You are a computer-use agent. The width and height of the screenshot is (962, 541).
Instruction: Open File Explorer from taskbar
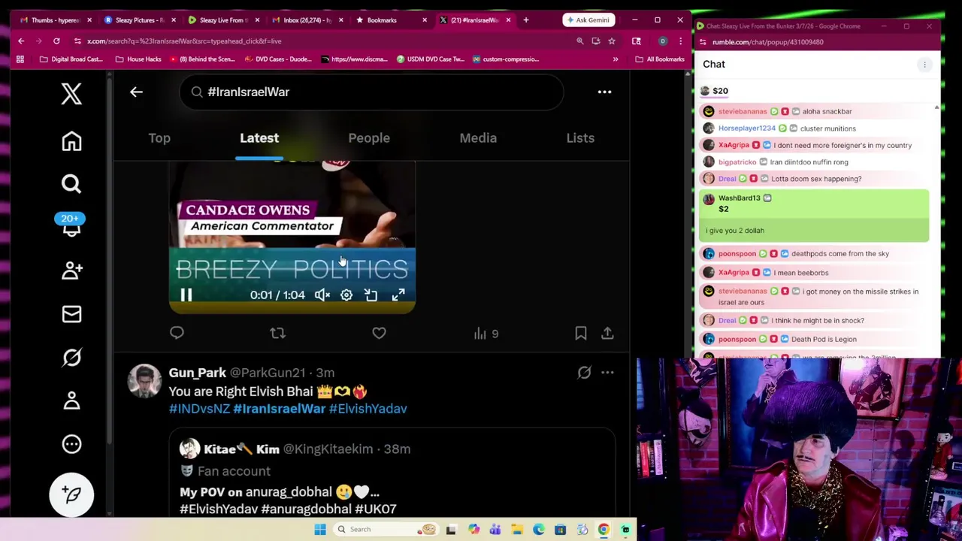(517, 530)
